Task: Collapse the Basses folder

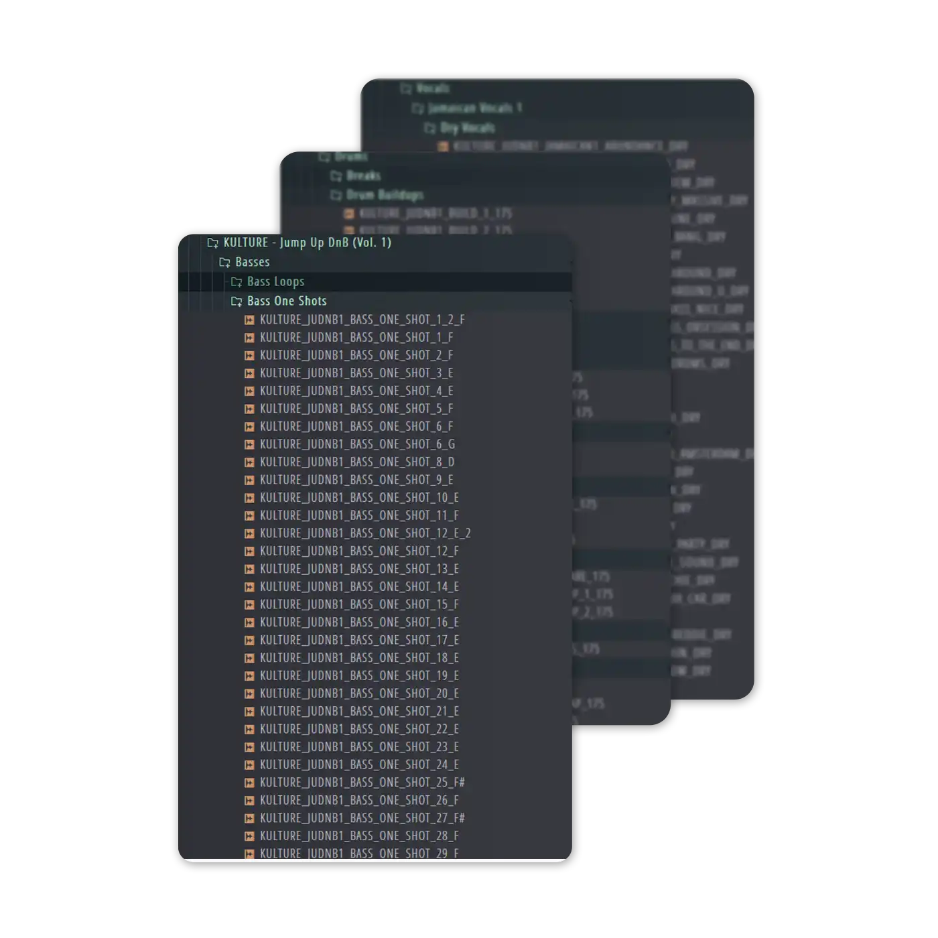Action: (225, 263)
